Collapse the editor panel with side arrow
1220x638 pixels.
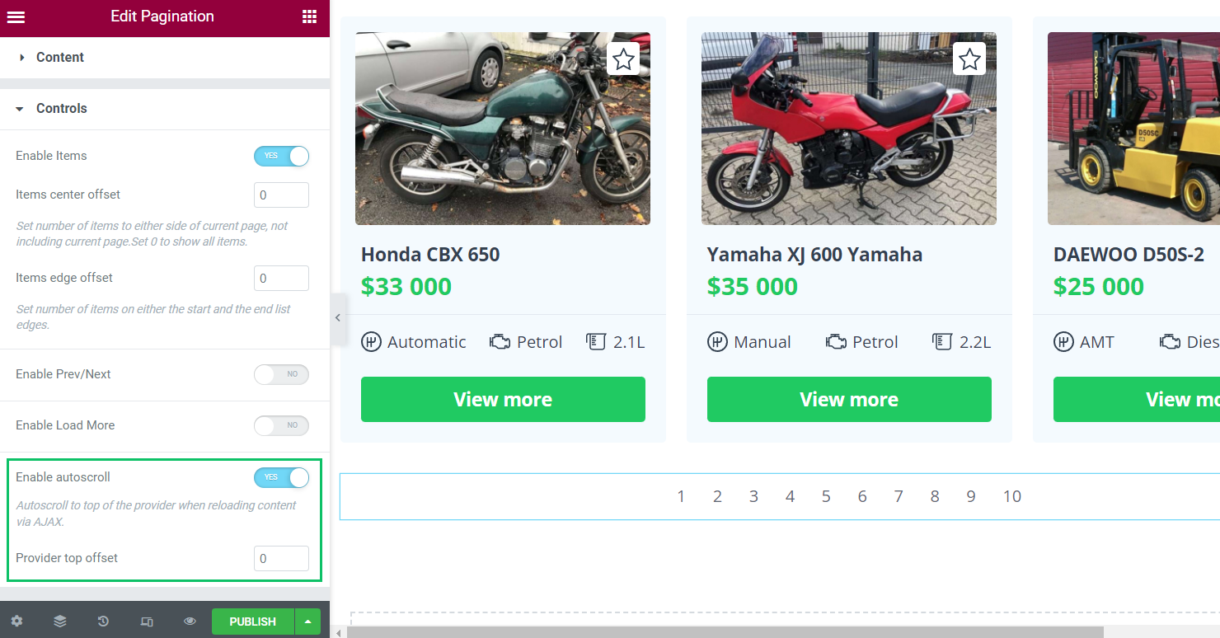click(x=337, y=318)
